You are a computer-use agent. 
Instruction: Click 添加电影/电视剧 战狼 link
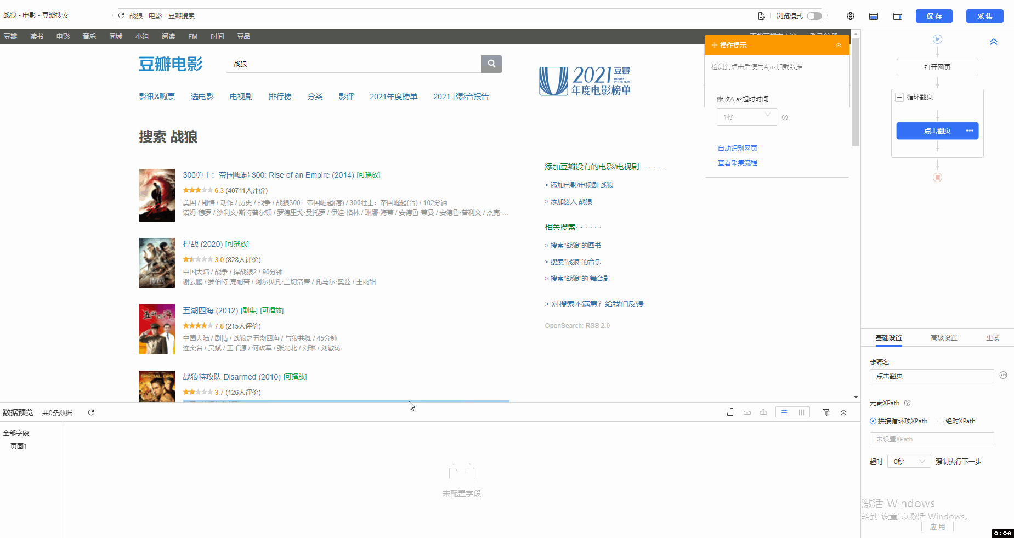tap(582, 185)
